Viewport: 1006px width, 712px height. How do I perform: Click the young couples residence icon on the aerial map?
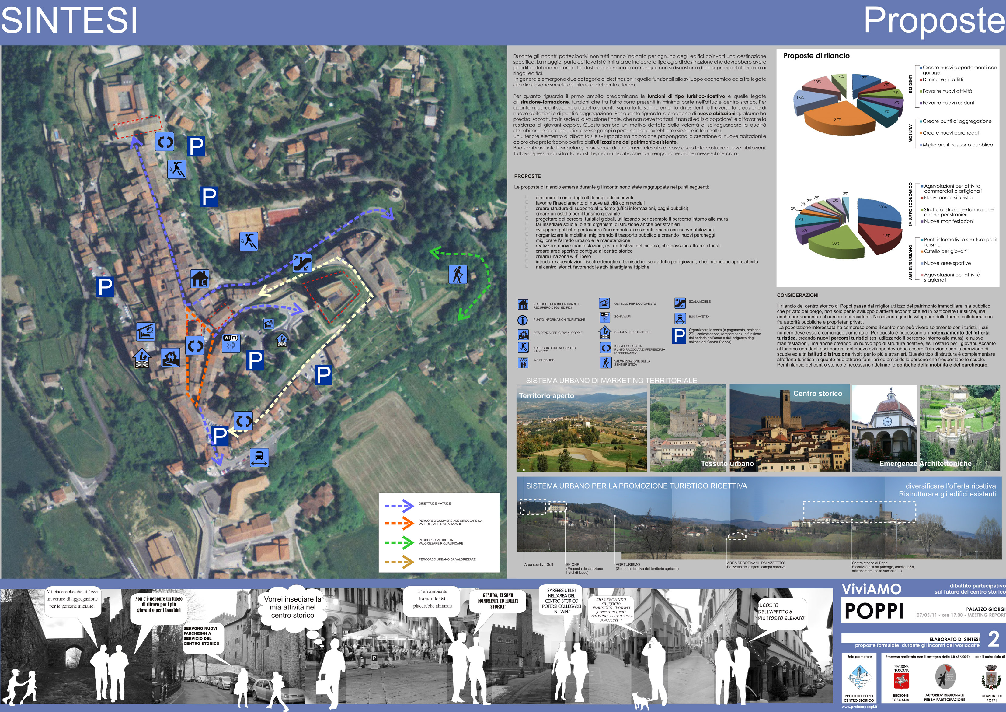170,358
